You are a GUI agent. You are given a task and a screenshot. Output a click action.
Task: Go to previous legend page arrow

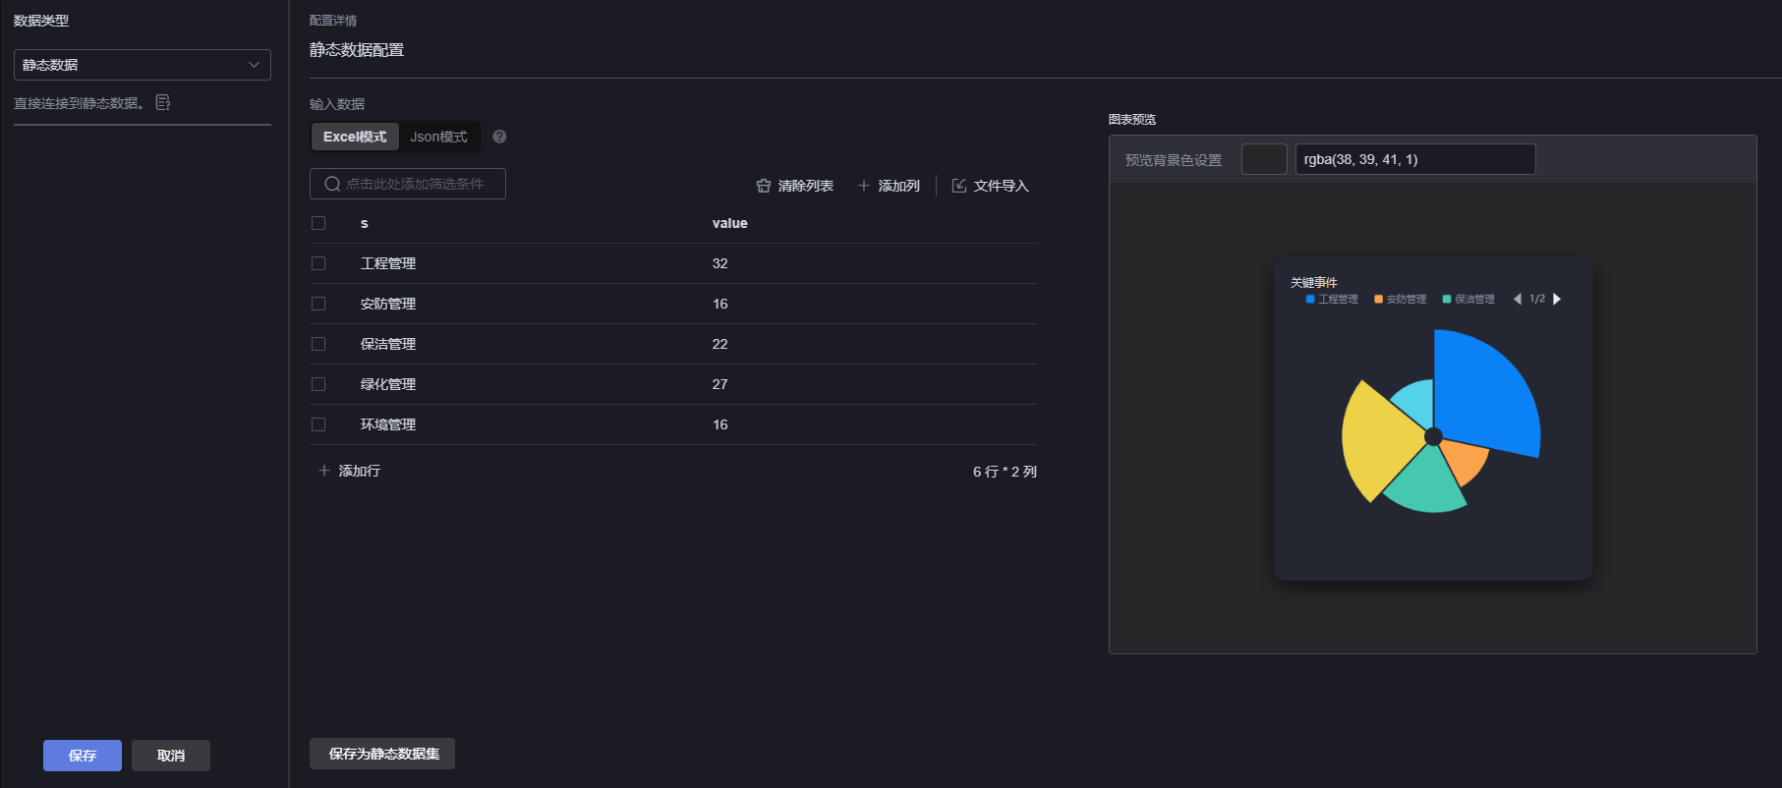pyautogui.click(x=1518, y=299)
